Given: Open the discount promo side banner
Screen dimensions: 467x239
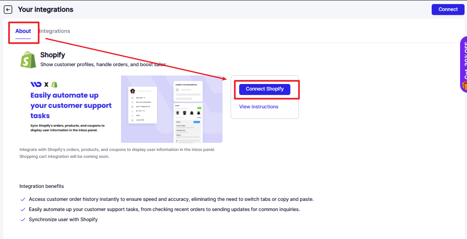Looking at the screenshot, I should (463, 64).
